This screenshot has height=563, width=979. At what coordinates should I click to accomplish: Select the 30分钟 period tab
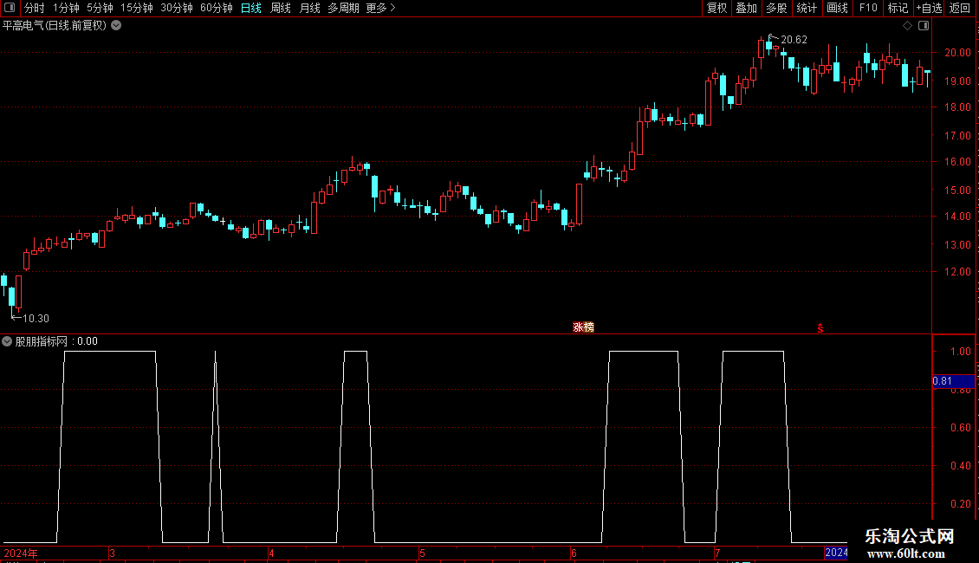(x=176, y=8)
